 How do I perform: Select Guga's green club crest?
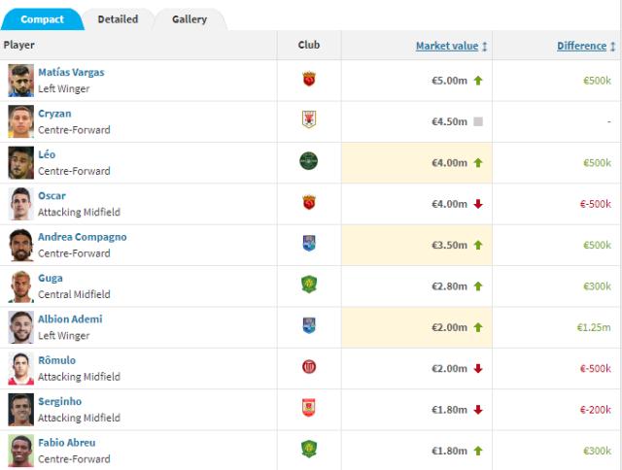[309, 285]
